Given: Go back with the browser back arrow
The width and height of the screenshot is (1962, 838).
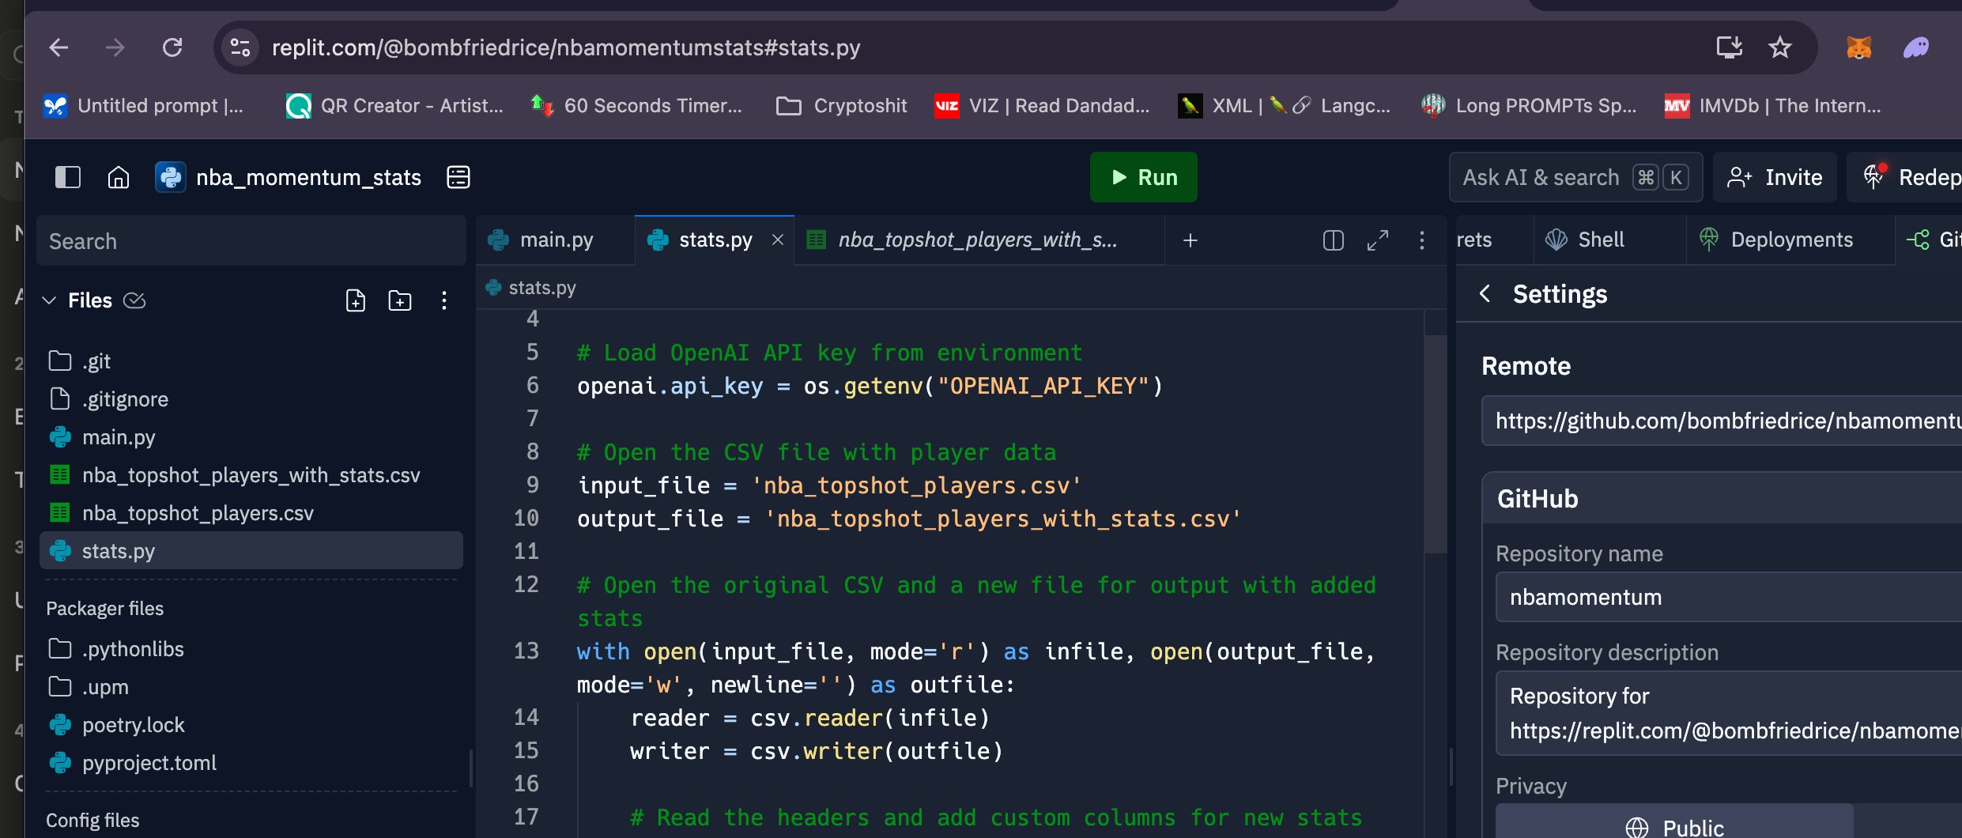Looking at the screenshot, I should [x=59, y=48].
